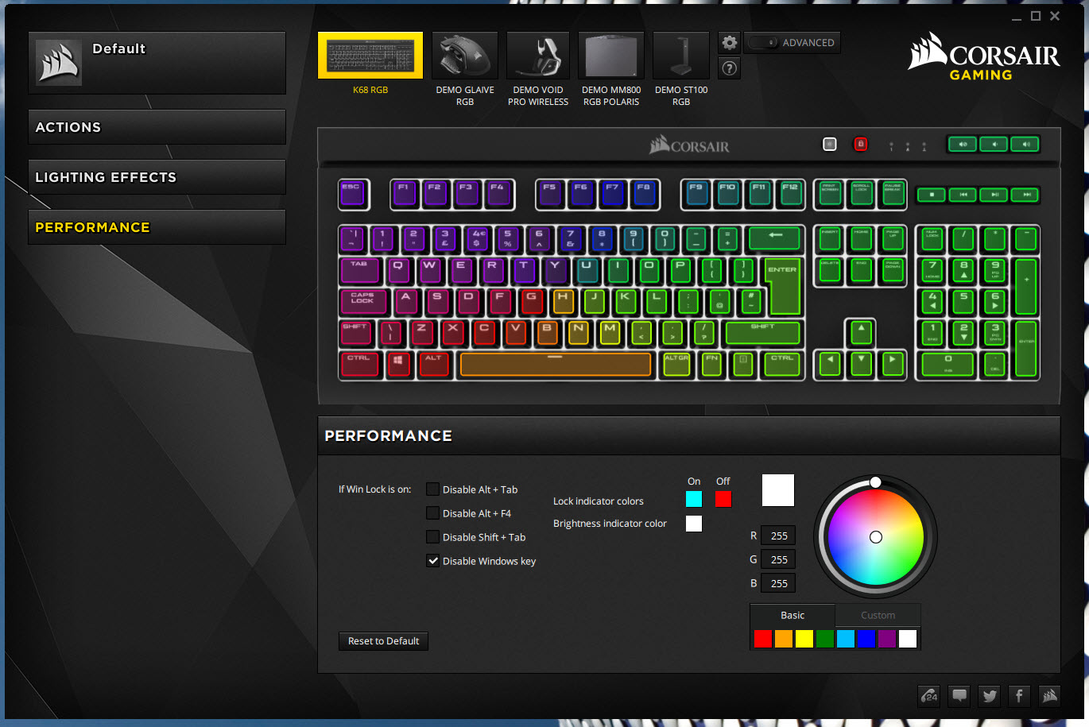Click the R value input field
The width and height of the screenshot is (1089, 727).
[x=778, y=536]
